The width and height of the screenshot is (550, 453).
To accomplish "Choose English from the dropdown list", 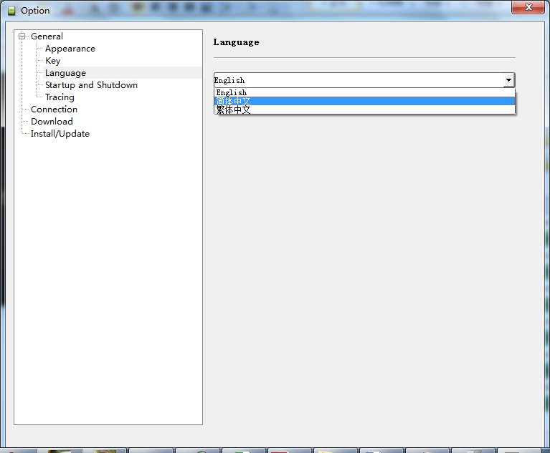I will click(x=231, y=92).
